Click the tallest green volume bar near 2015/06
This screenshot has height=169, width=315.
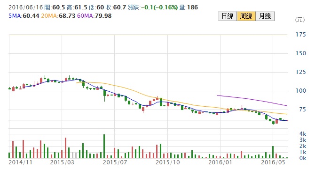tap(104, 147)
